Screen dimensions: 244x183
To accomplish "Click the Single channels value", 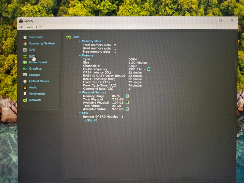I will click(x=133, y=66).
